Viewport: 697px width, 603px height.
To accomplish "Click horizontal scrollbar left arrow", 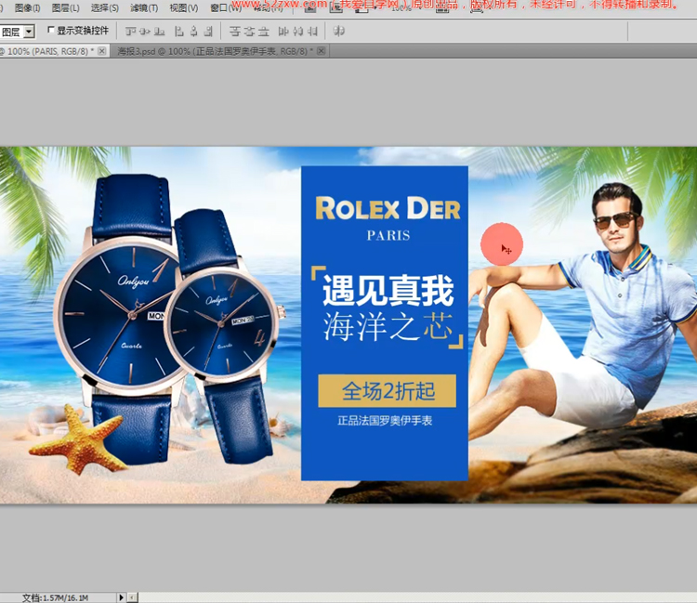I will pos(133,597).
